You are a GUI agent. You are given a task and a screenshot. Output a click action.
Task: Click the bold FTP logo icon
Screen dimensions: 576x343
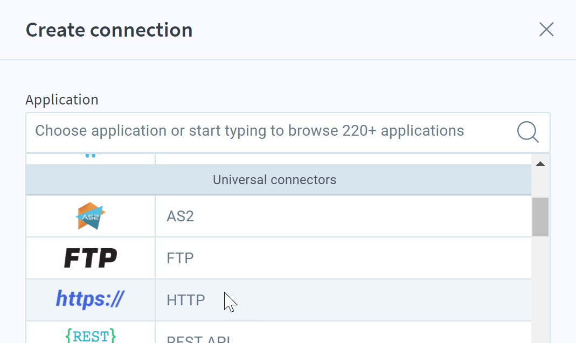91,258
